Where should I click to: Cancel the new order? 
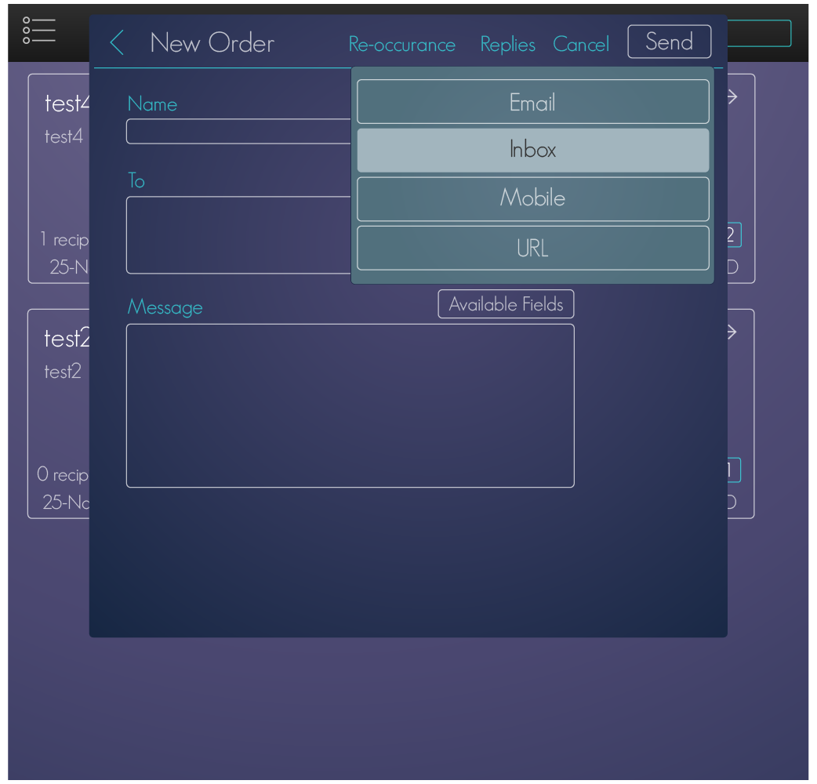580,45
